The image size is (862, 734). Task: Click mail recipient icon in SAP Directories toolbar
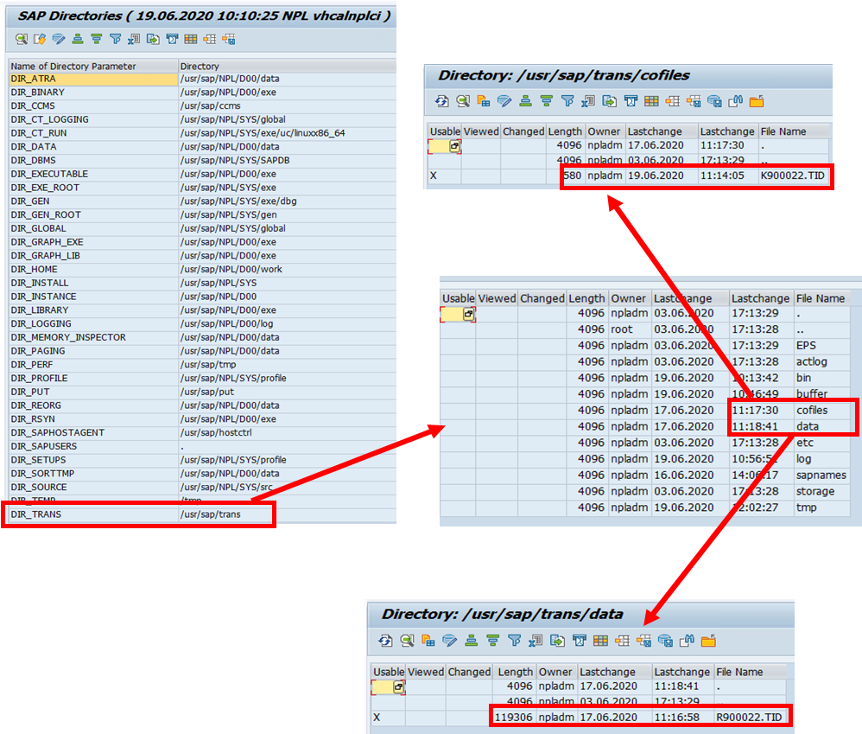(x=172, y=39)
